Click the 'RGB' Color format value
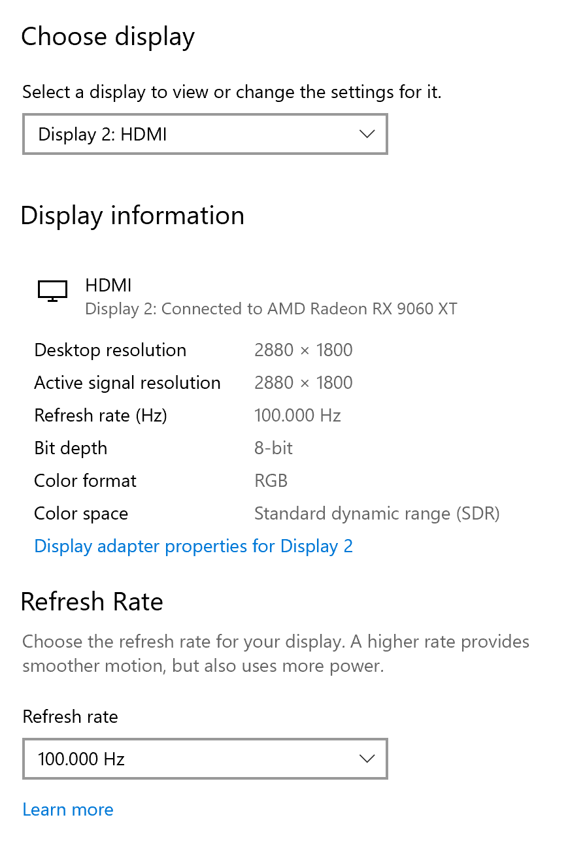 (271, 480)
